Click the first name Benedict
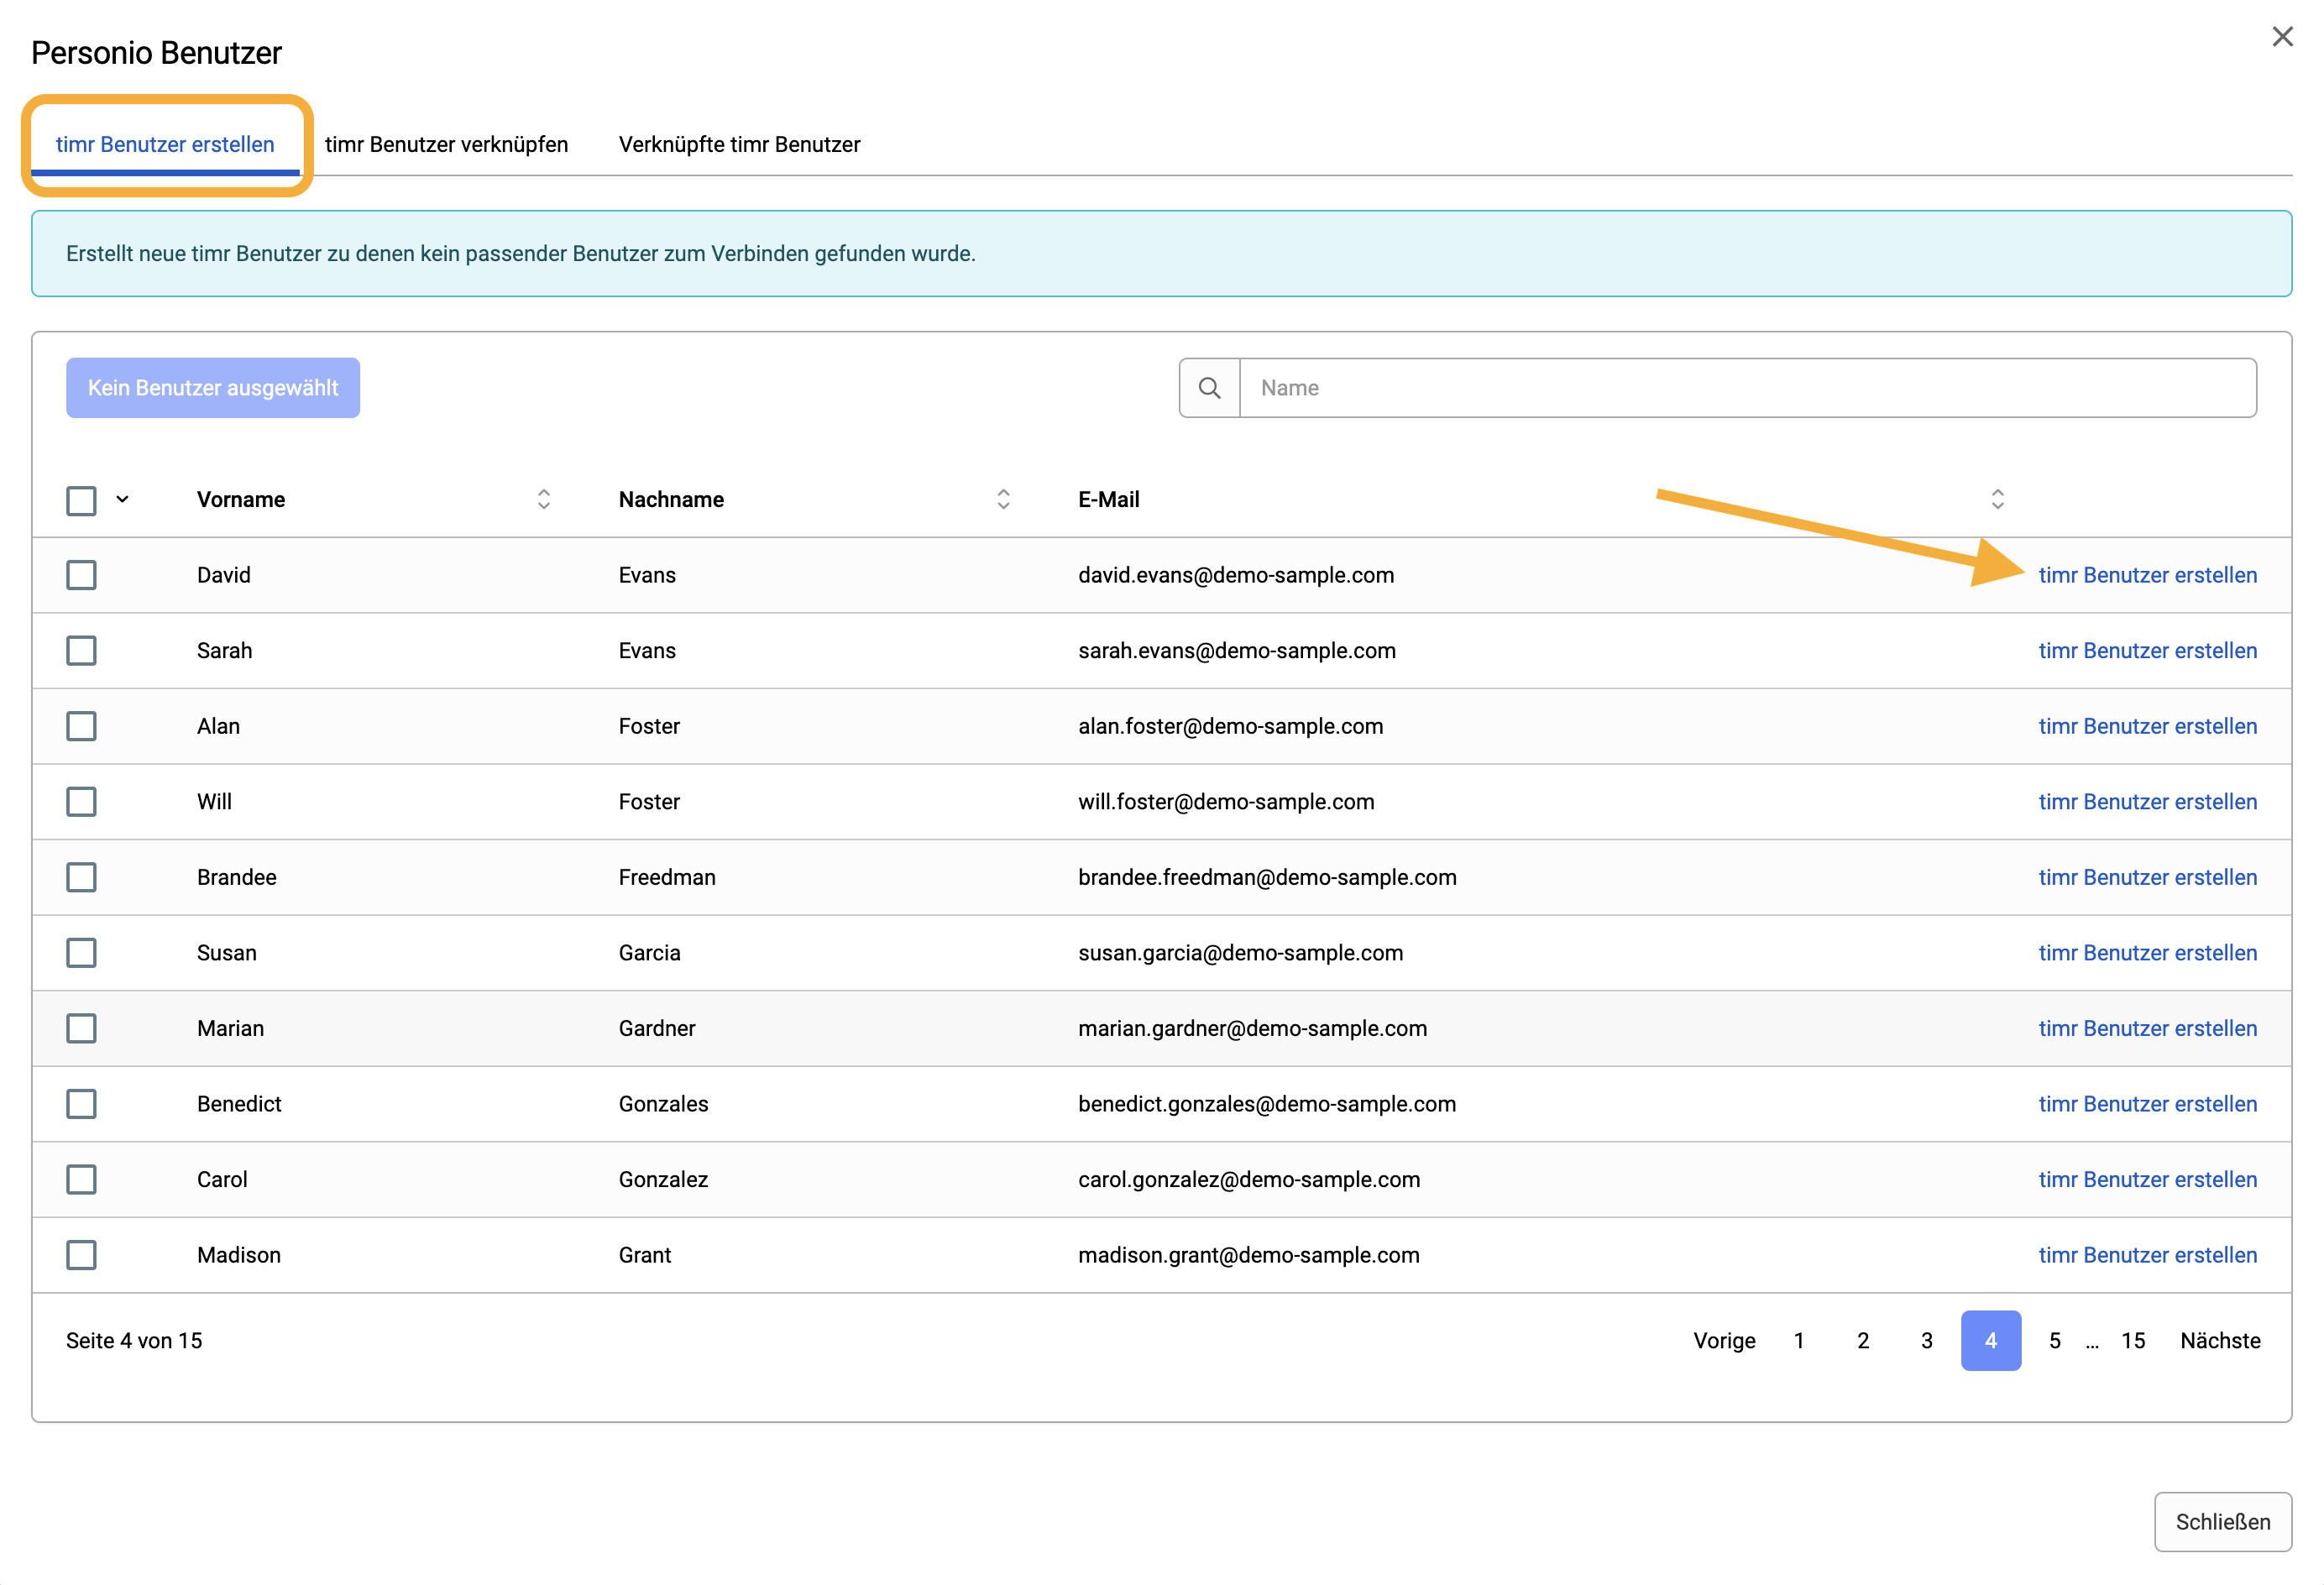 coord(239,1104)
